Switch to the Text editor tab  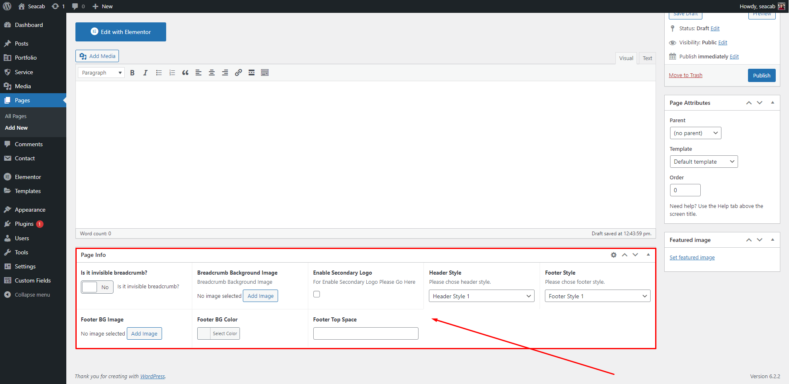point(647,58)
